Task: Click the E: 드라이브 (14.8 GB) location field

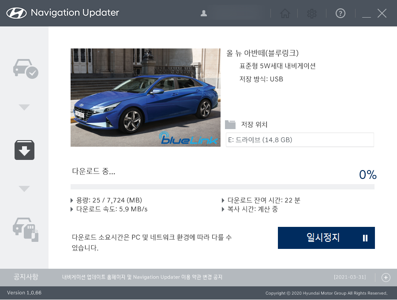Action: coord(300,140)
